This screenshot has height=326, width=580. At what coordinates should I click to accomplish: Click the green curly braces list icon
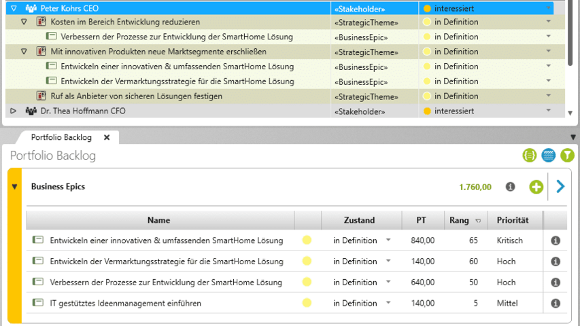pyautogui.click(x=530, y=156)
